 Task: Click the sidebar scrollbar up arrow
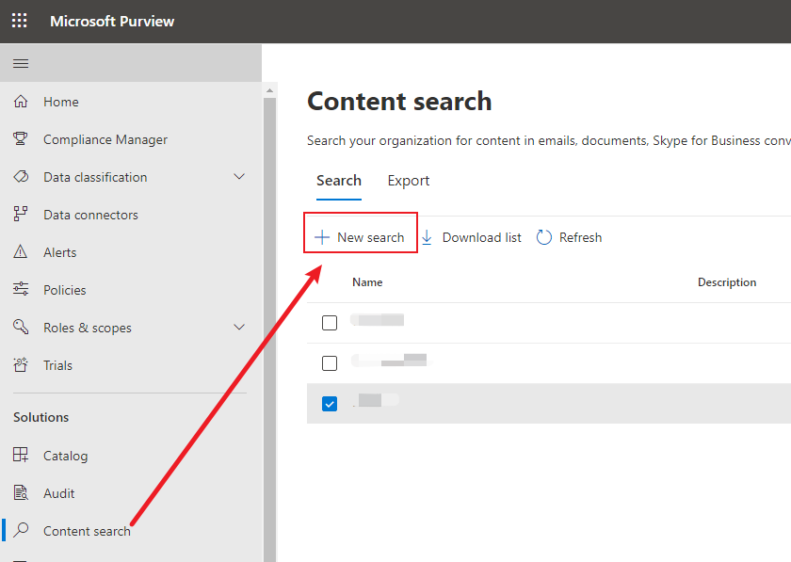(269, 90)
